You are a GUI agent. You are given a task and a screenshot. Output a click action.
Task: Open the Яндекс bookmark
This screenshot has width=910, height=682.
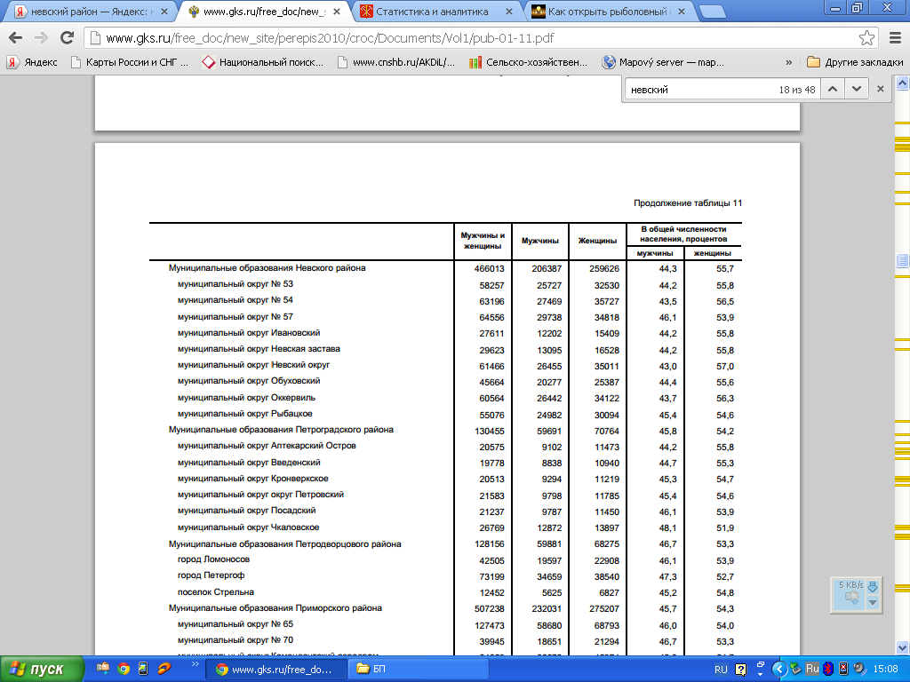pos(33,62)
